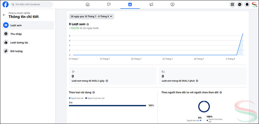Click the Tìm kiếm trên Facebook search field
The width and height of the screenshot is (259, 124).
pyautogui.click(x=31, y=5)
